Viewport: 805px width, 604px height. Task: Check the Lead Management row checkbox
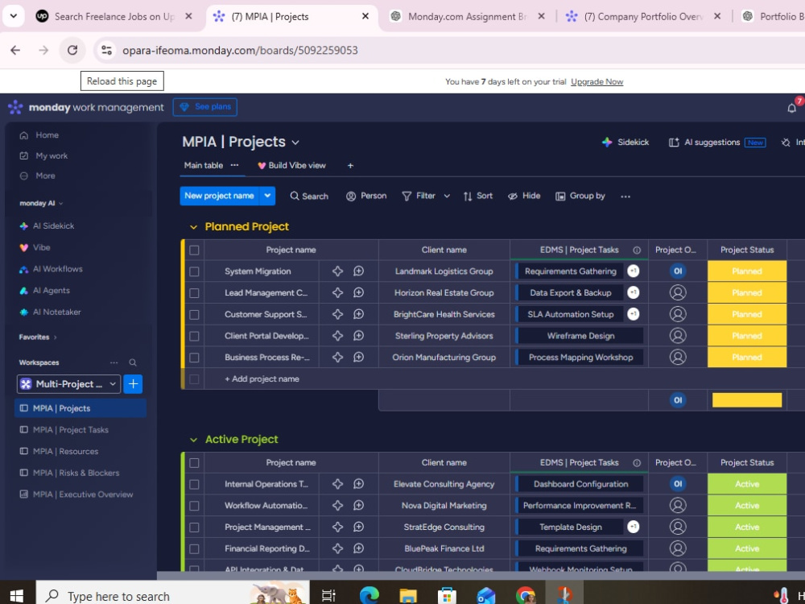(194, 293)
